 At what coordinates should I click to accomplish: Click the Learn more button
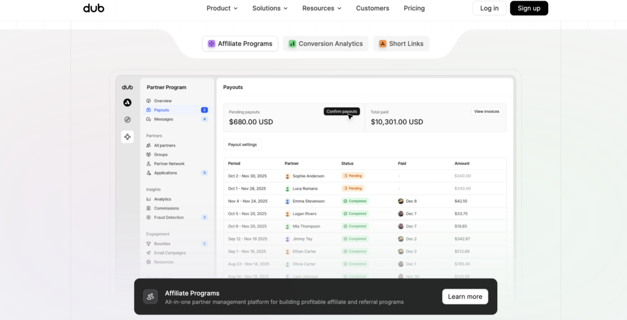click(x=465, y=297)
